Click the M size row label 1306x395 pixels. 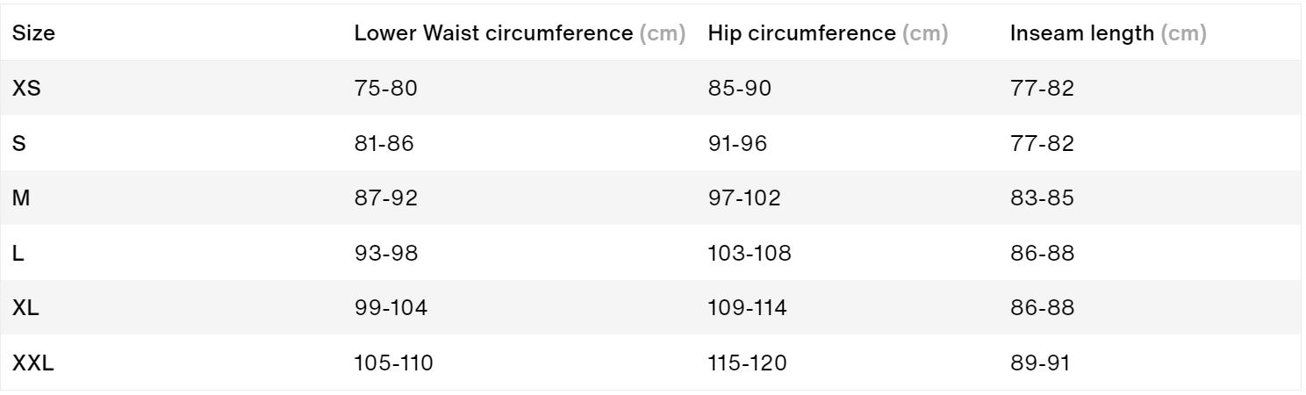(21, 198)
